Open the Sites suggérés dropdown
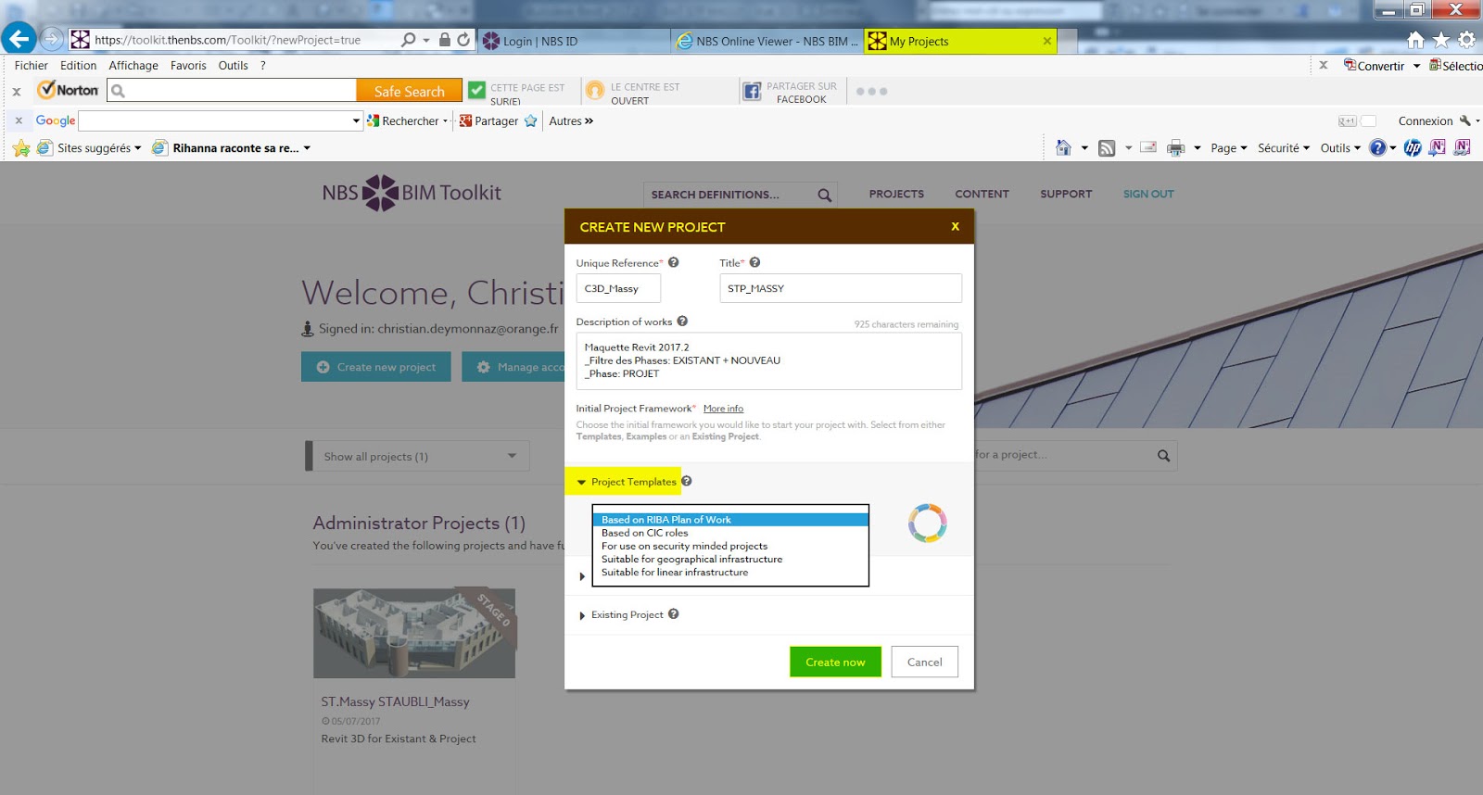The image size is (1483, 795). point(98,148)
